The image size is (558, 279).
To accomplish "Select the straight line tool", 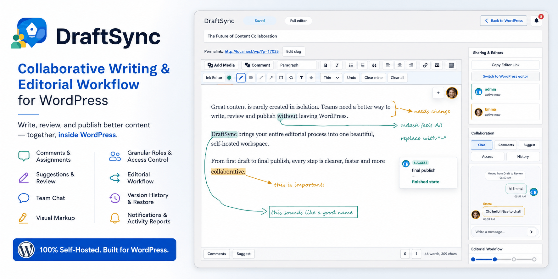I will tap(261, 78).
